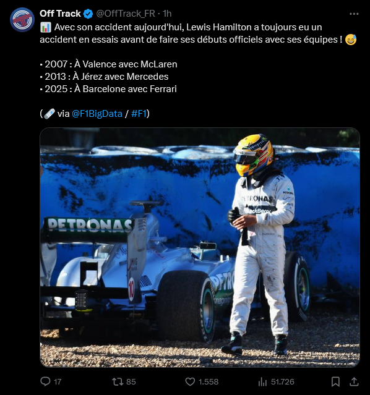Repost using the retweet arrows icon

click(x=118, y=381)
